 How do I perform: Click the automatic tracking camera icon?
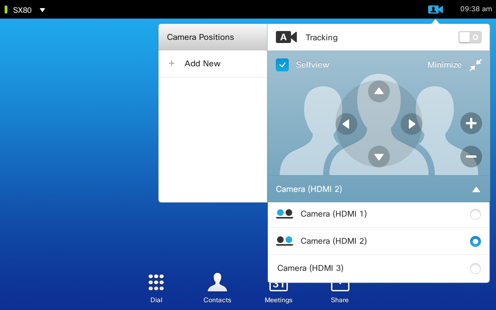(286, 37)
